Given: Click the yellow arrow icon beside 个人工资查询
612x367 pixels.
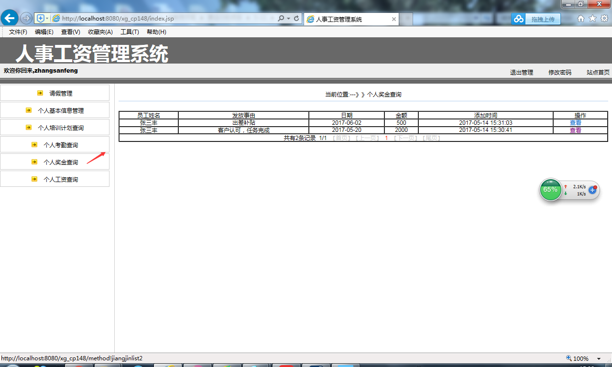Looking at the screenshot, I should pos(34,179).
